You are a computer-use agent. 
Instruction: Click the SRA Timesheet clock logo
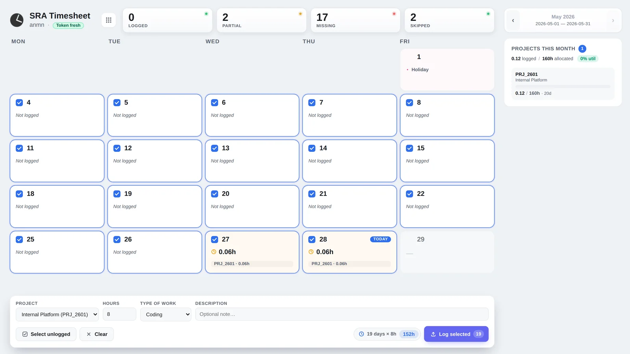coord(17,20)
